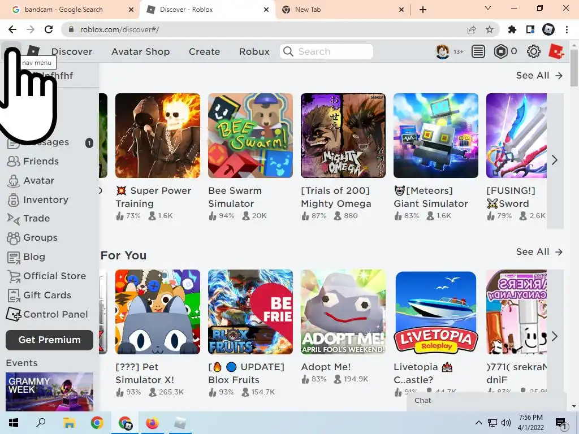Image resolution: width=579 pixels, height=434 pixels.
Task: Click the taskbar clock showing 7:56 PM
Action: (530, 423)
